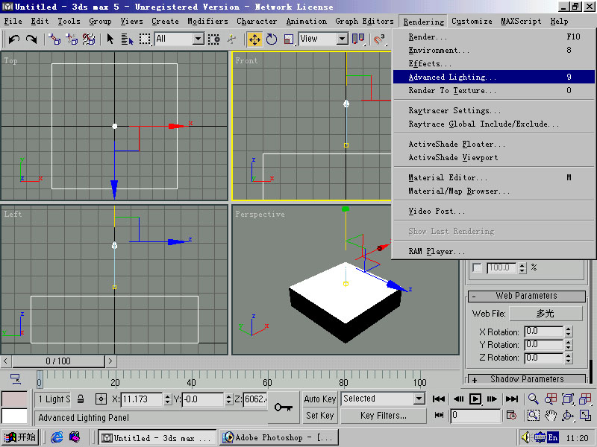Image resolution: width=597 pixels, height=447 pixels.
Task: Select the Select and Link tool
Action: 54,39
